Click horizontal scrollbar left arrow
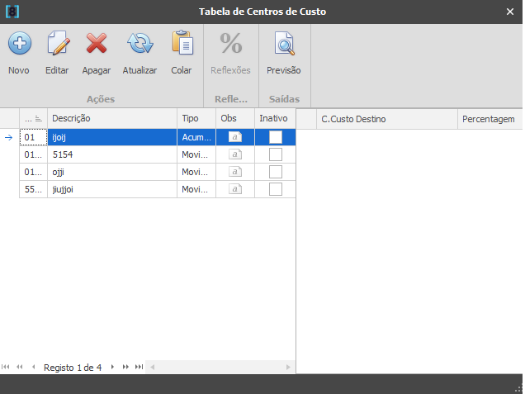Image resolution: width=525 pixels, height=394 pixels. (x=153, y=368)
